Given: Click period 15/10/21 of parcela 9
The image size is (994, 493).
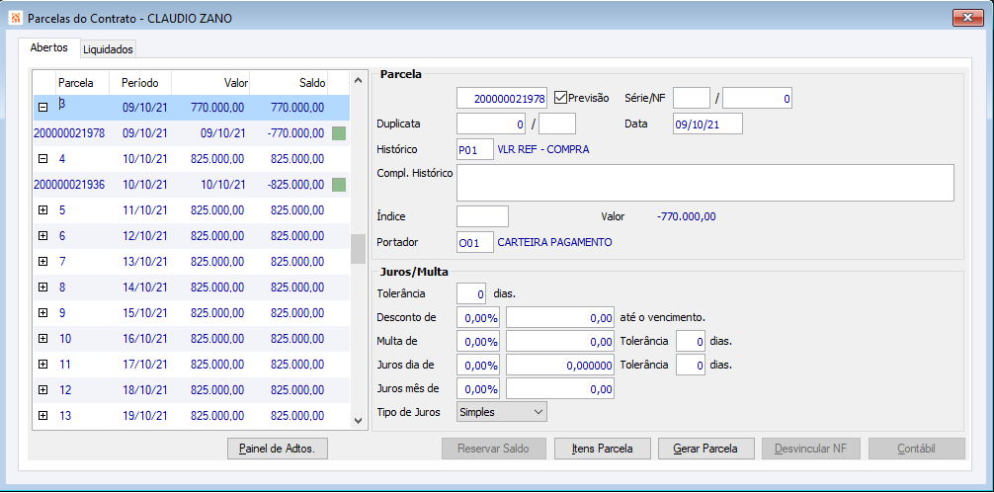Looking at the screenshot, I should coord(145,312).
